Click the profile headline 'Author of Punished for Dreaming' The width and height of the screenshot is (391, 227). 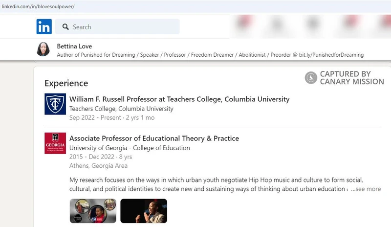coord(210,55)
